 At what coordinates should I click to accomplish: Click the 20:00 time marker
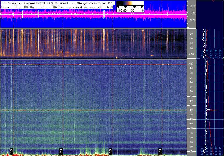(x=160, y=151)
